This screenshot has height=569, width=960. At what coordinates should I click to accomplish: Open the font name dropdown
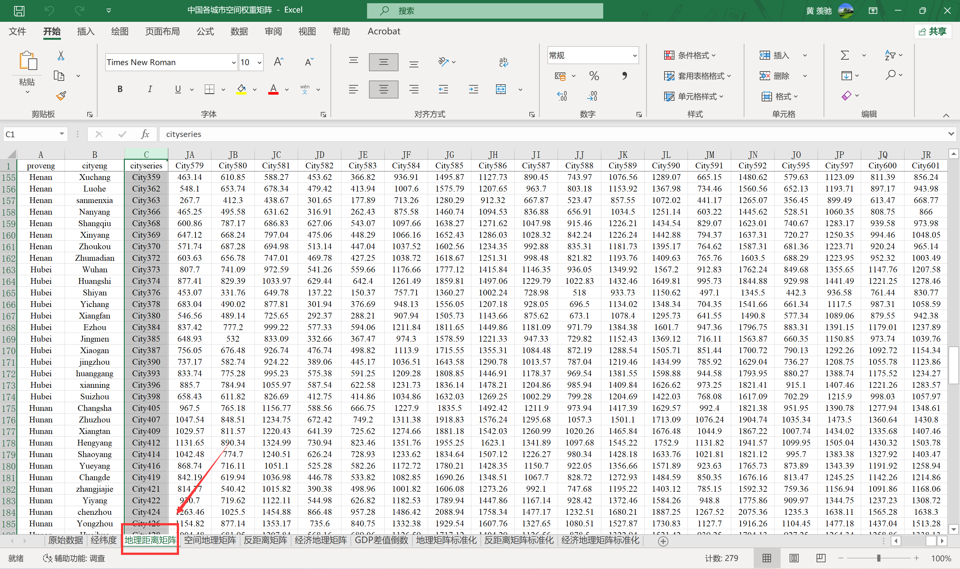234,63
